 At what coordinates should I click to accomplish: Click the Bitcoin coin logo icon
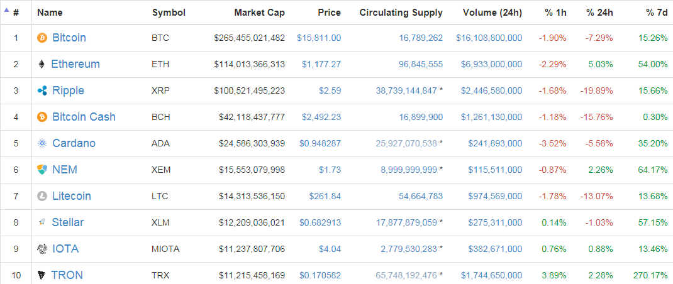point(42,38)
